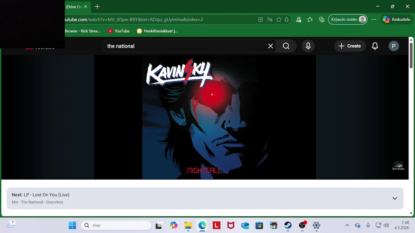Click the YouTube search magnifier button
Image resolution: width=415 pixels, height=233 pixels.
click(x=286, y=46)
